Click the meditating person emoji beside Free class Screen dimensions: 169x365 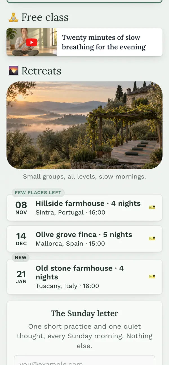click(x=13, y=17)
